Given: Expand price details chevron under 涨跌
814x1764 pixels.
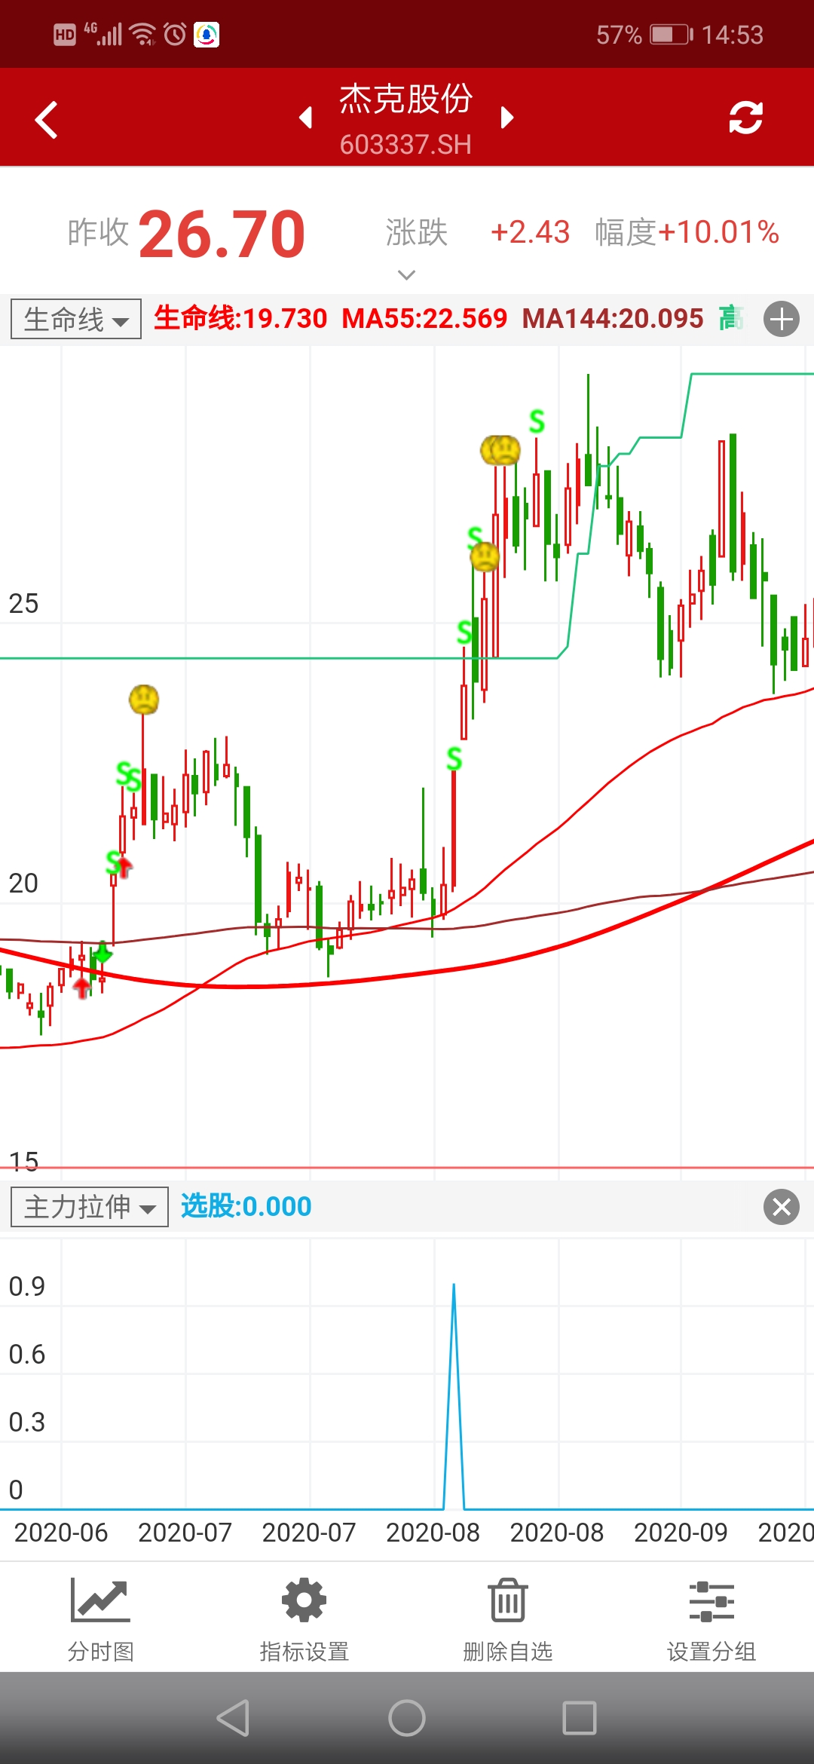Looking at the screenshot, I should coord(406,275).
